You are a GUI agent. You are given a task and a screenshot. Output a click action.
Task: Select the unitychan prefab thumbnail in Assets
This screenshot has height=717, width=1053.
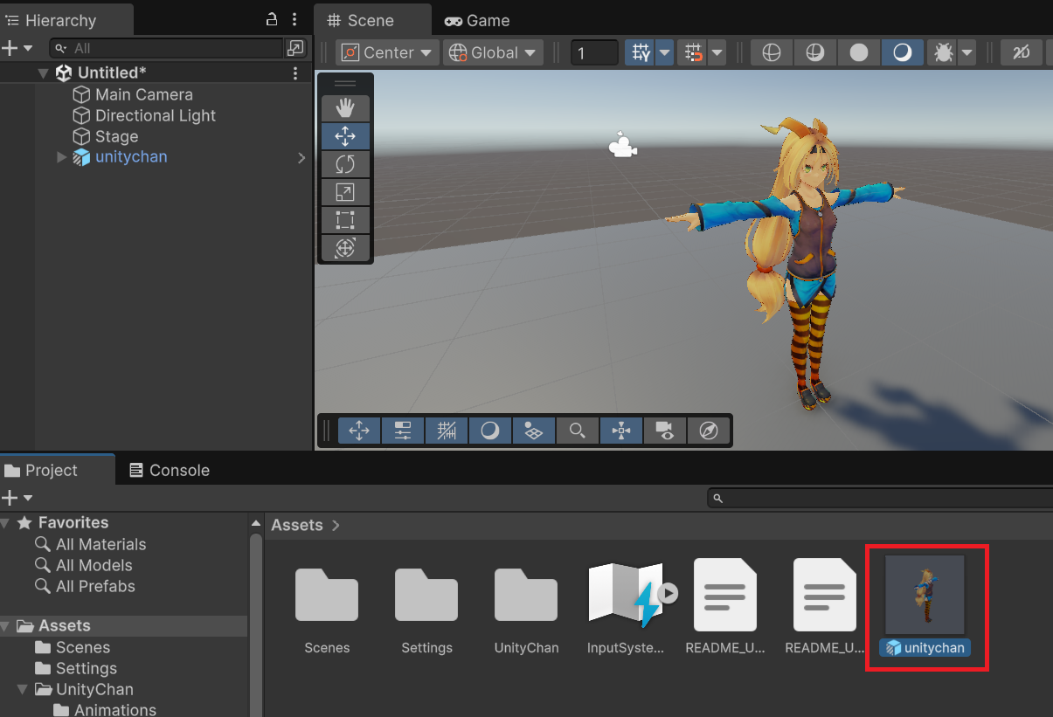point(925,595)
